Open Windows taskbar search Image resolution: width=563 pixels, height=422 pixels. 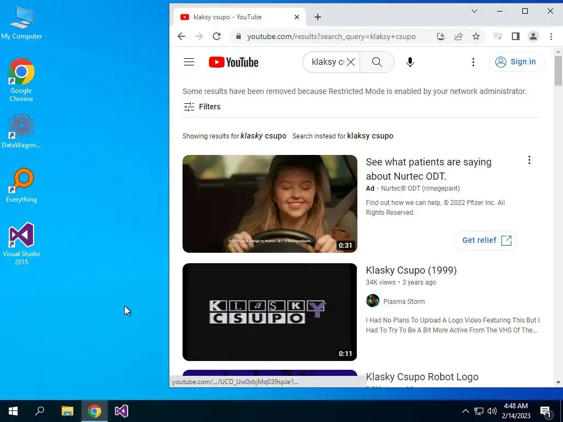click(40, 411)
